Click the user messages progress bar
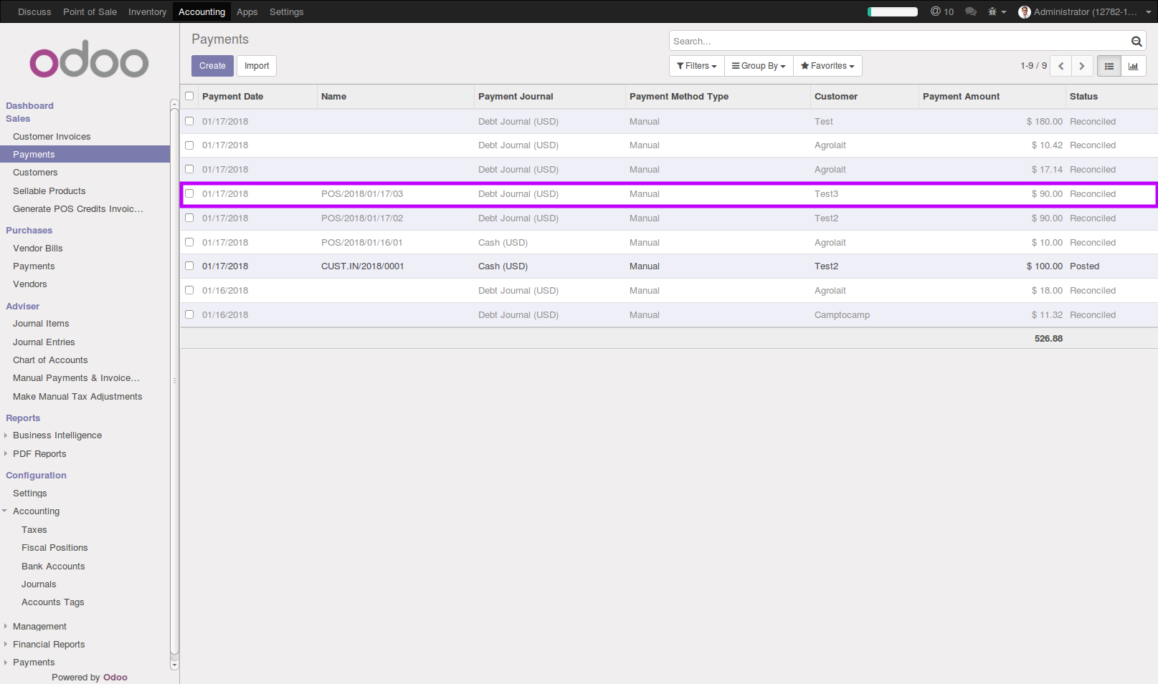The height and width of the screenshot is (684, 1158). click(x=891, y=11)
